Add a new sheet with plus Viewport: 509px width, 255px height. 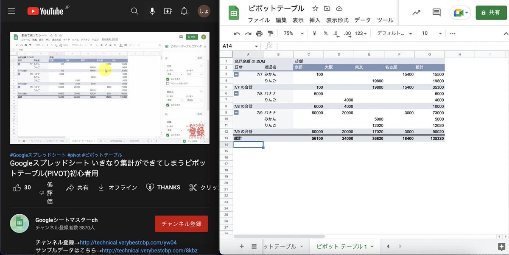click(242, 246)
